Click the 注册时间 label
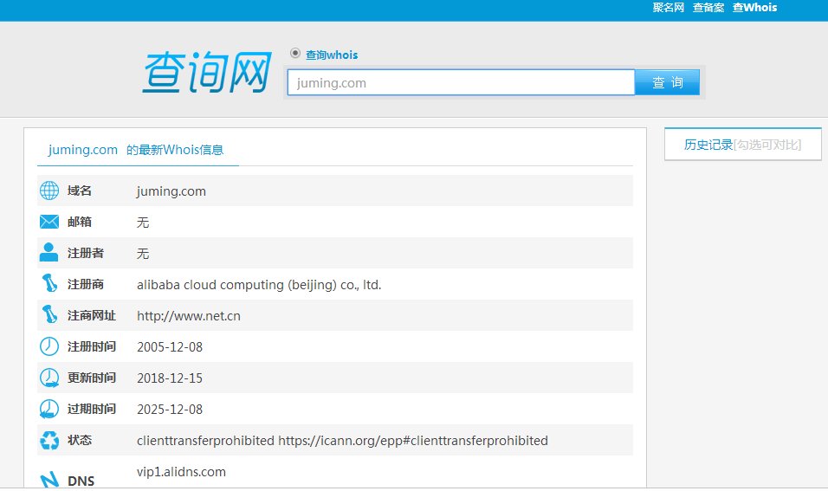 click(x=91, y=346)
